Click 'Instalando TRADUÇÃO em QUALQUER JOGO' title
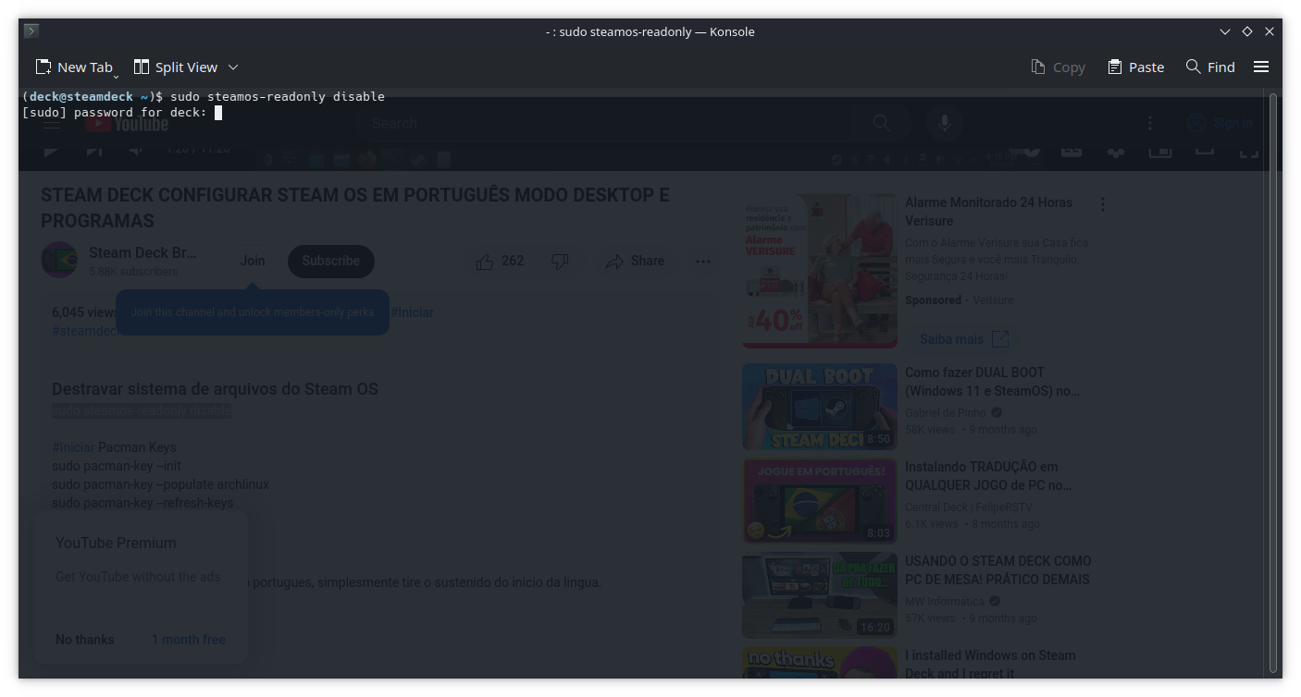Viewport: 1301px width, 697px height. 988,476
